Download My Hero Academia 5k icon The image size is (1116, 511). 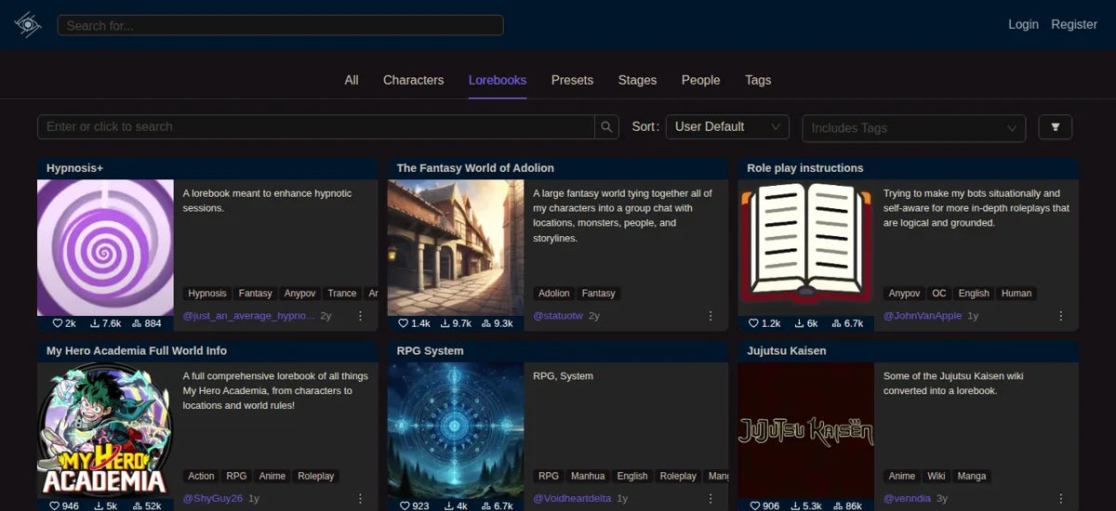point(99,506)
